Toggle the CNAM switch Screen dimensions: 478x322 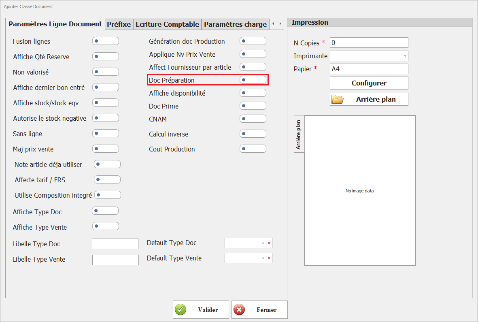click(253, 119)
